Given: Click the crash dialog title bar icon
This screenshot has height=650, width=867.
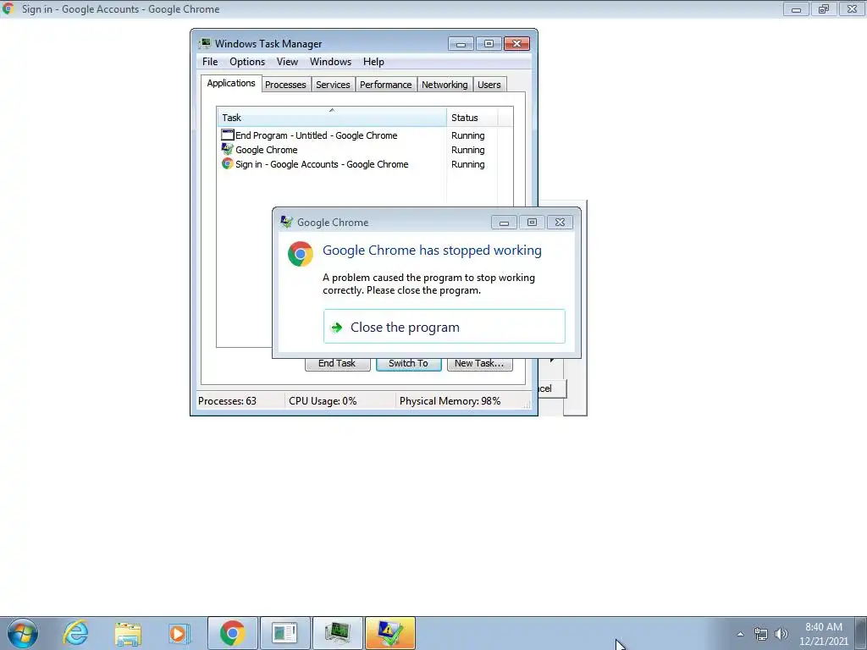Looking at the screenshot, I should [x=286, y=222].
